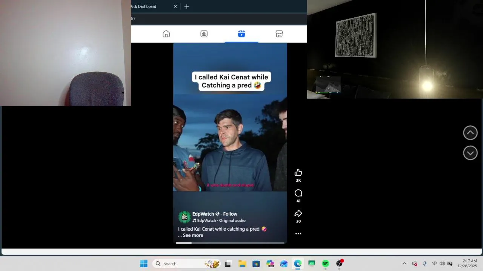Pause the reel video by clicking it
Screen dimensions: 483x271
(x=230, y=143)
